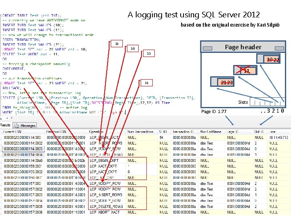
Task: Click the Num Transactions column header
Action: pyautogui.click(x=141, y=132)
